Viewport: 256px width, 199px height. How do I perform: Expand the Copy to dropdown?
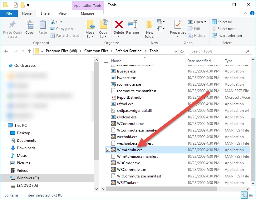point(103,37)
